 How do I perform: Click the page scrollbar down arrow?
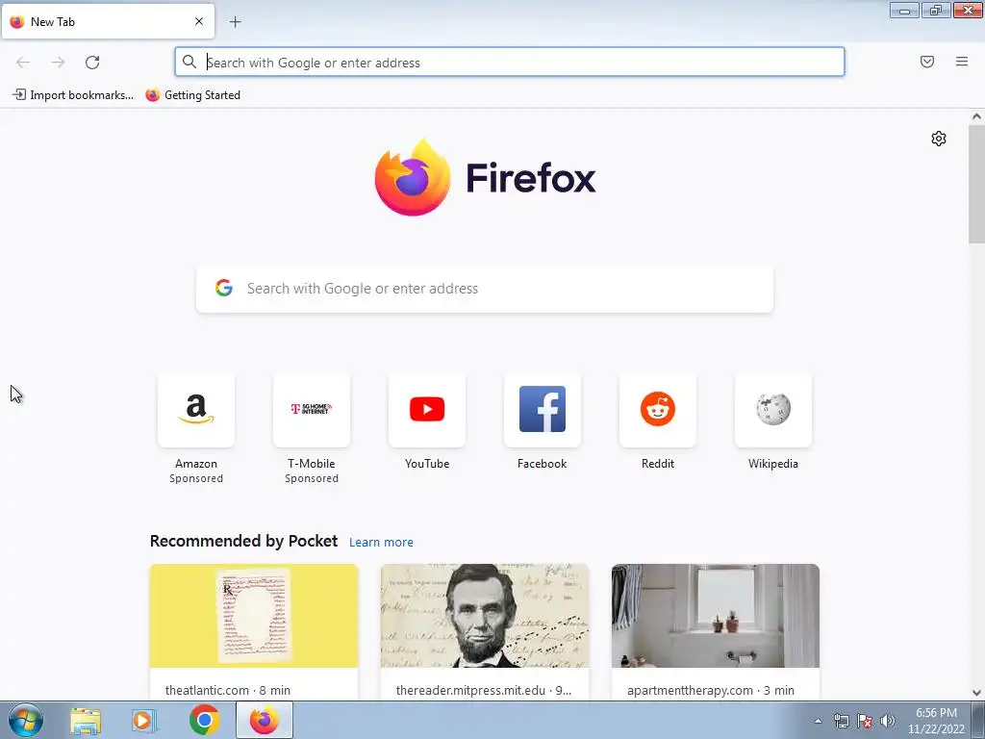click(976, 693)
